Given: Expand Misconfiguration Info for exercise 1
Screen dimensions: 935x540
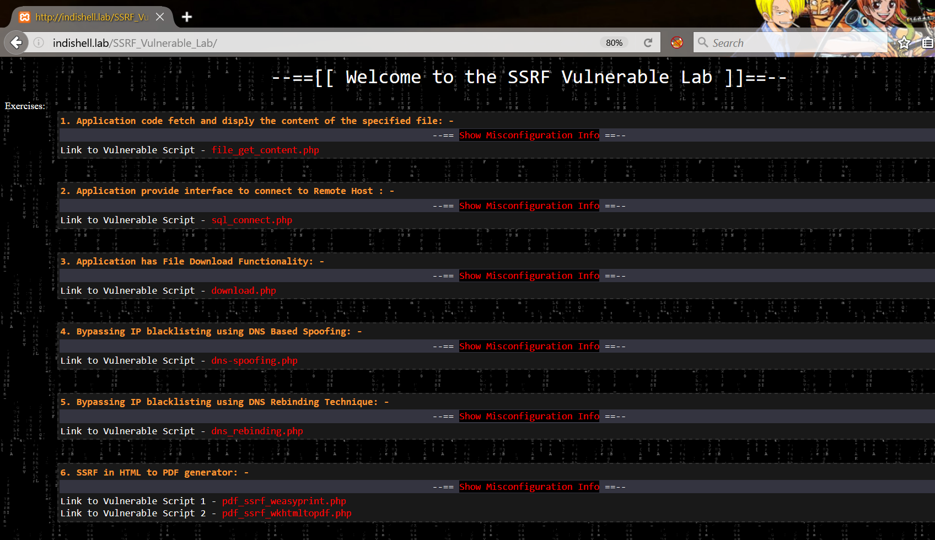Looking at the screenshot, I should (529, 136).
